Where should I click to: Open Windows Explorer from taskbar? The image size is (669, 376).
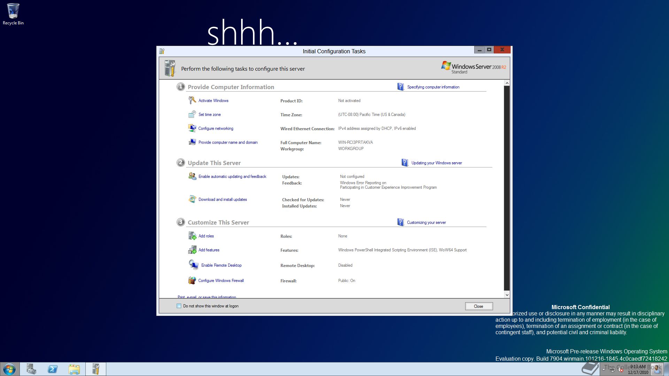[x=74, y=369]
